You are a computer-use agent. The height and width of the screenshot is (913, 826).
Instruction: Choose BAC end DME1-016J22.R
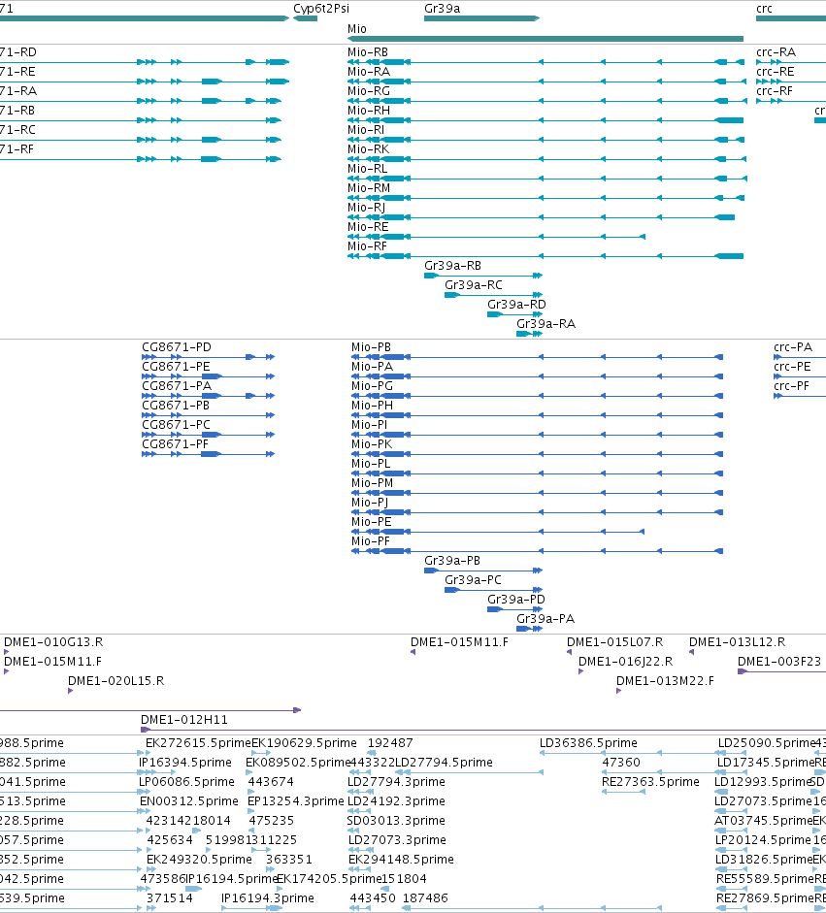[x=625, y=661]
